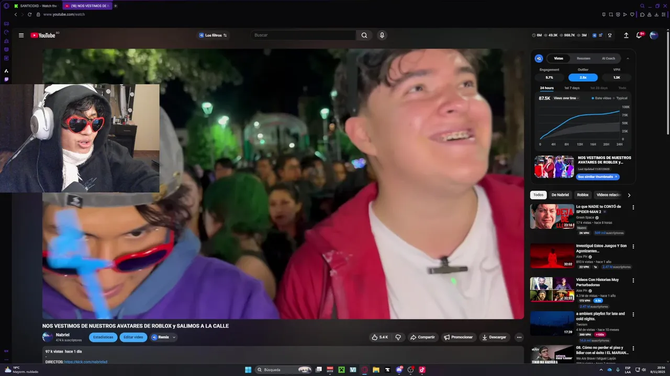Go to the YouTube home logo
This screenshot has width=670, height=376.
[43, 36]
